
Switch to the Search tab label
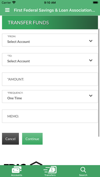tap(83, 175)
